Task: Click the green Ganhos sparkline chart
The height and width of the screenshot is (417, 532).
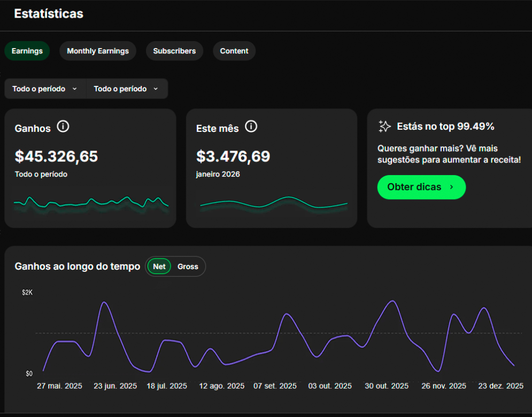Action: tap(91, 202)
